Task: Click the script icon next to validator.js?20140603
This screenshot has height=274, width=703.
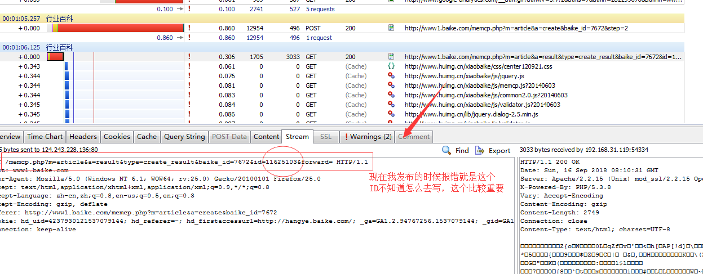Action: click(x=391, y=105)
